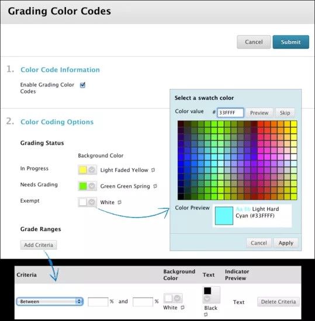Click Preview next to color value
This screenshot has width=315, height=321.
(x=259, y=113)
